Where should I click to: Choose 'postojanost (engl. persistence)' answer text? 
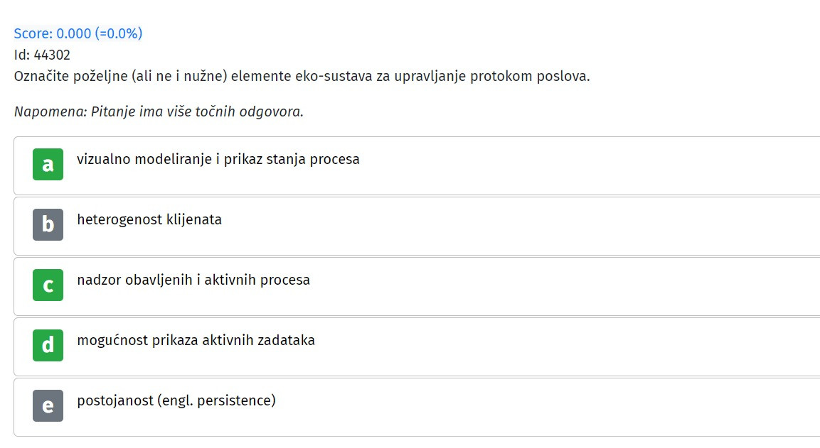(x=176, y=400)
